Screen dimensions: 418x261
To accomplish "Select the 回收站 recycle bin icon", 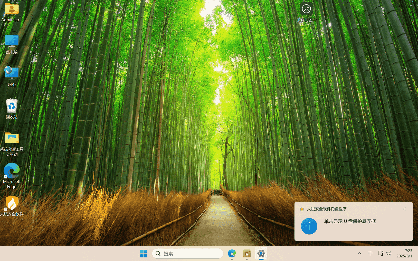I will coord(12,109).
